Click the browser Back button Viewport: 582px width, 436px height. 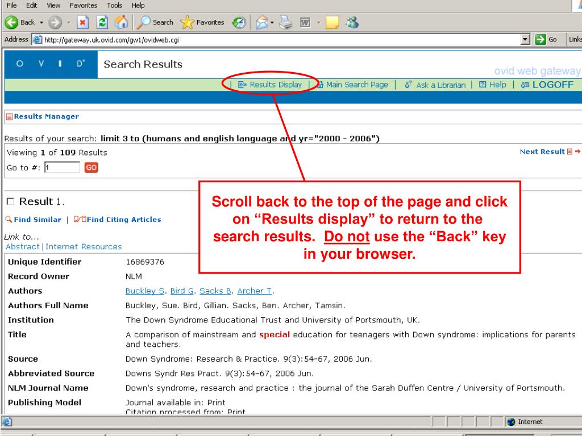20,23
